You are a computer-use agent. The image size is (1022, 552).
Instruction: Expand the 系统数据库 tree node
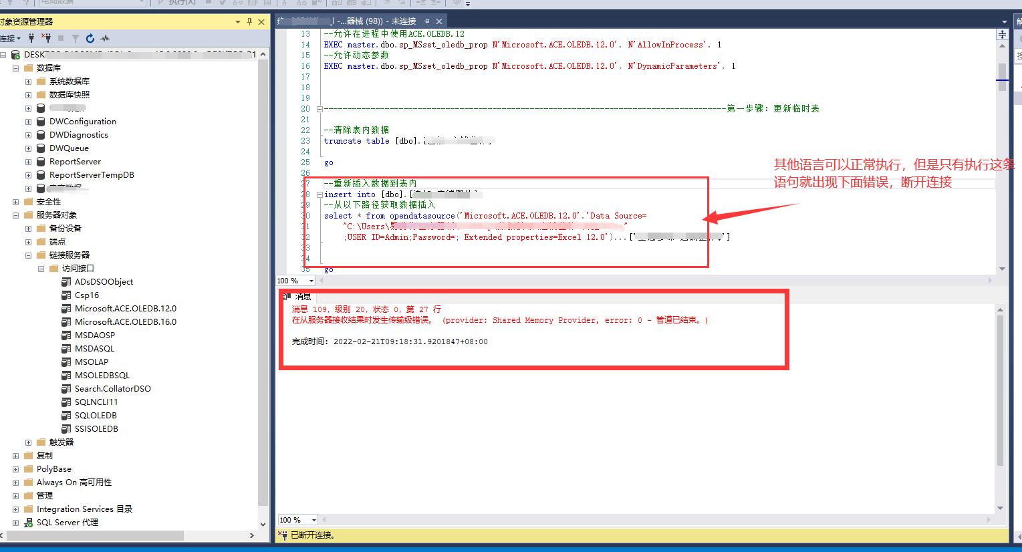tap(28, 81)
